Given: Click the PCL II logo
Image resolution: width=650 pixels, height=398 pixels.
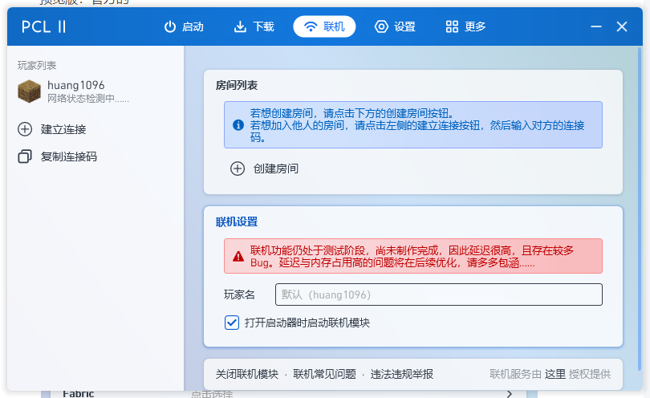Looking at the screenshot, I should click(44, 26).
